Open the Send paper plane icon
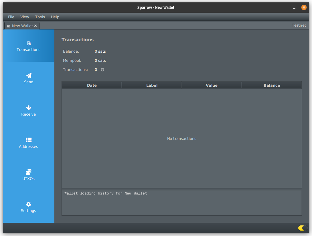The image size is (312, 236). coord(29,76)
